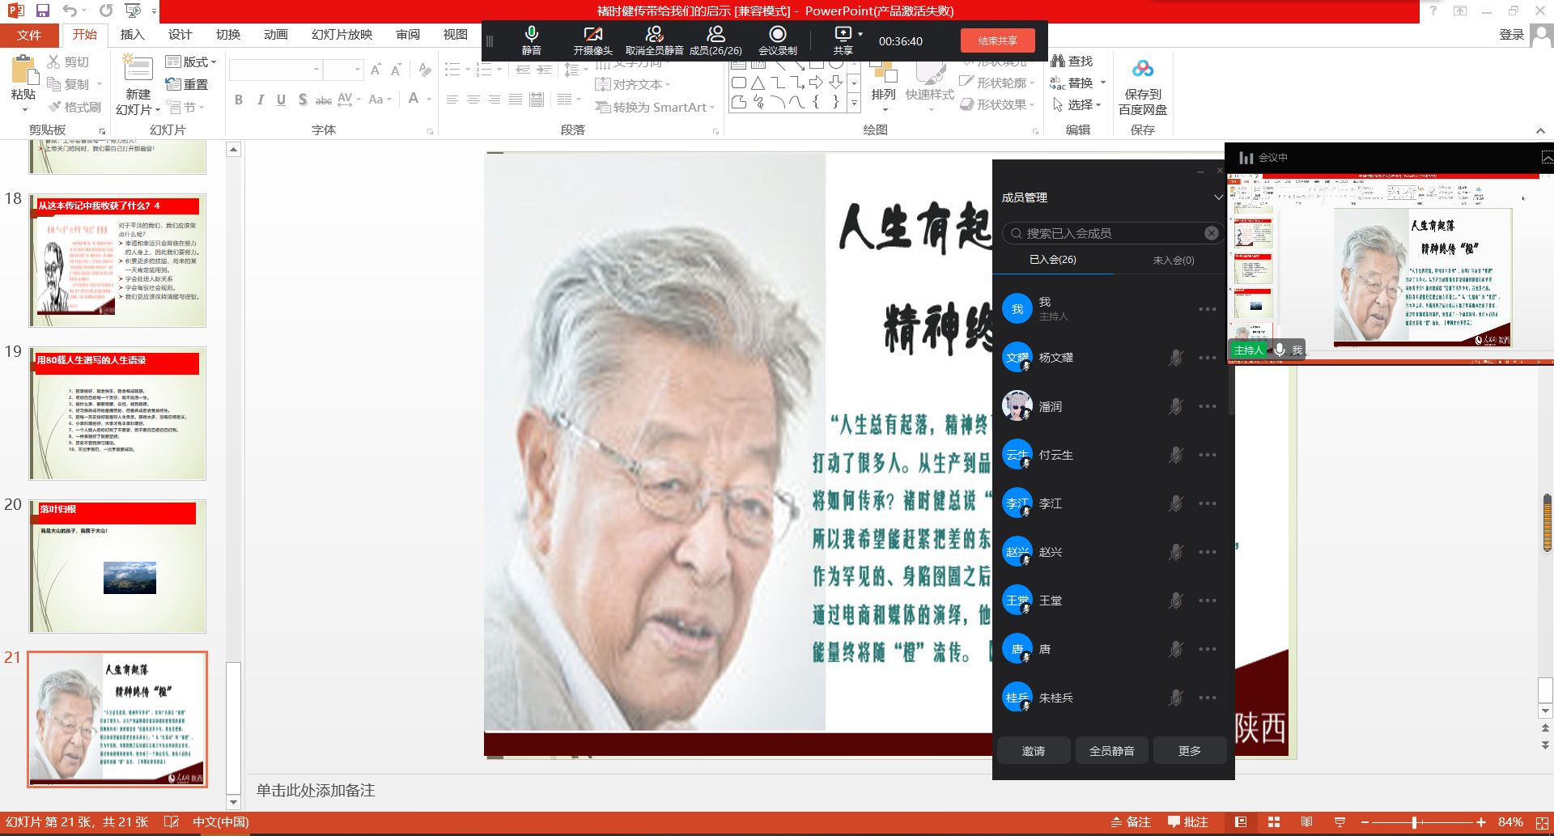Click the 全员静音 button

[x=1111, y=751]
